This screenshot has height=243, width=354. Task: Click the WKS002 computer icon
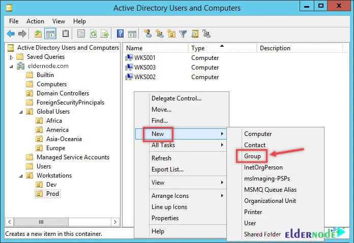point(129,77)
